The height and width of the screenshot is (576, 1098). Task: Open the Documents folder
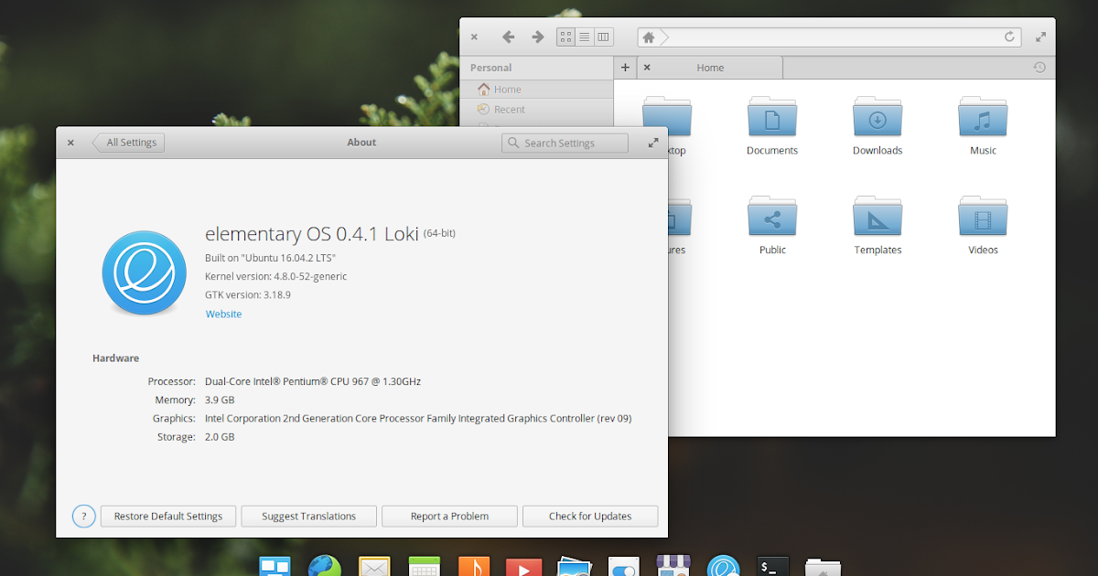point(772,126)
